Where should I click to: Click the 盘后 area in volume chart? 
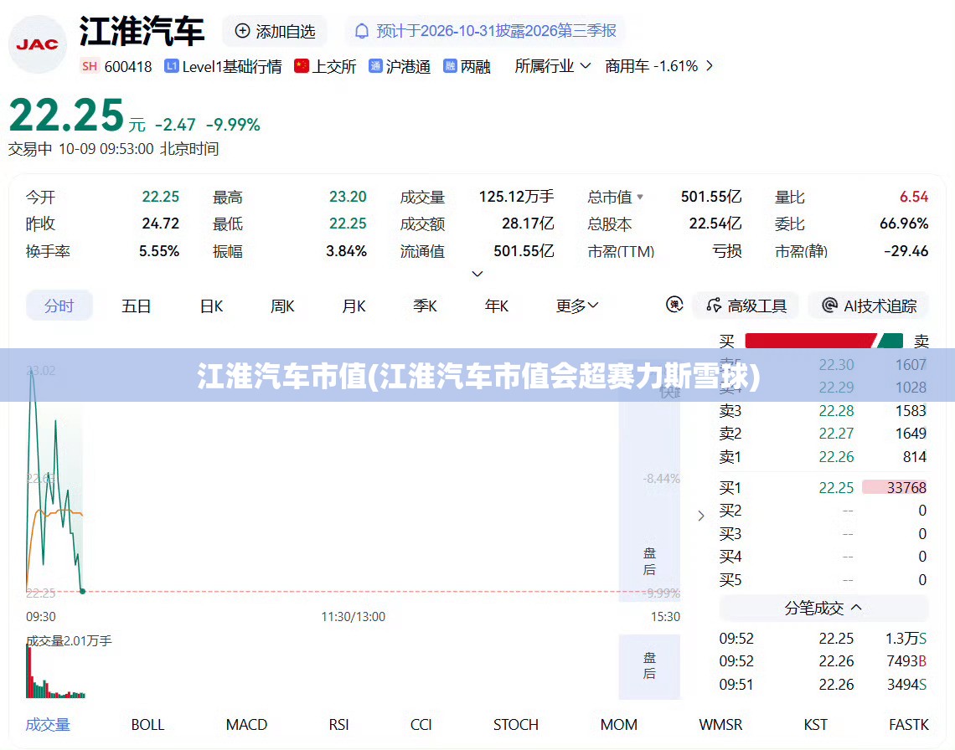point(649,666)
